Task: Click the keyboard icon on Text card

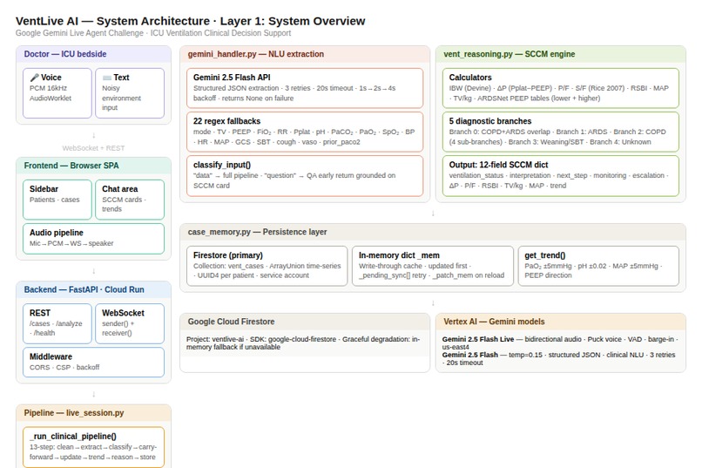Action: 106,78
